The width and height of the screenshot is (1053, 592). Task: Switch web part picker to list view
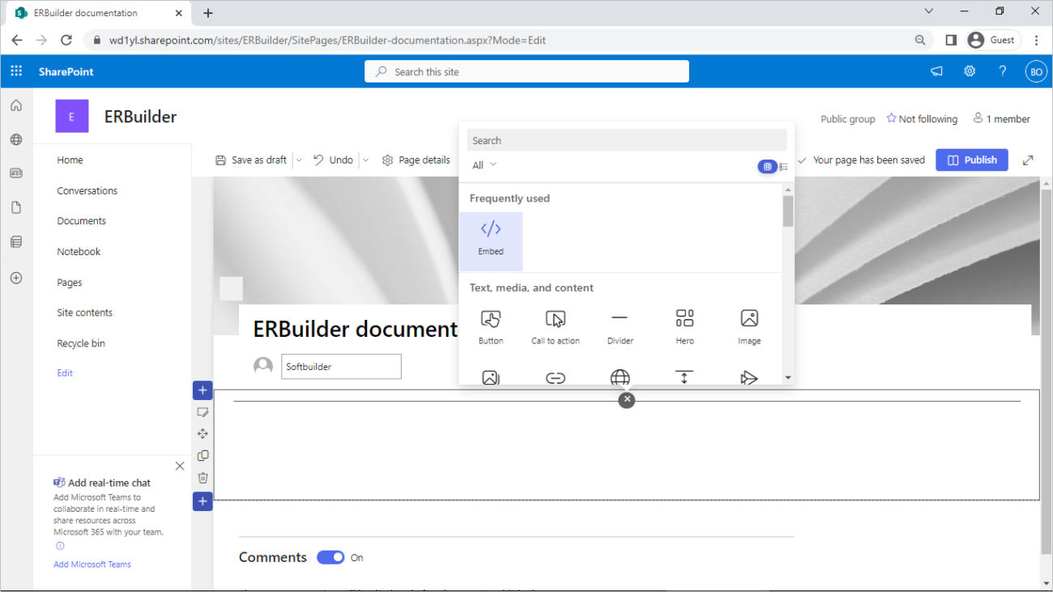783,166
